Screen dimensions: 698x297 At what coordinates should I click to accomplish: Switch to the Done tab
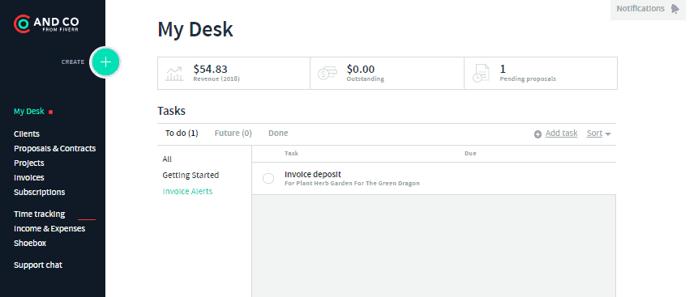pos(278,133)
